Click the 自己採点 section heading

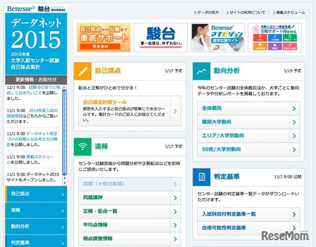pyautogui.click(x=108, y=71)
